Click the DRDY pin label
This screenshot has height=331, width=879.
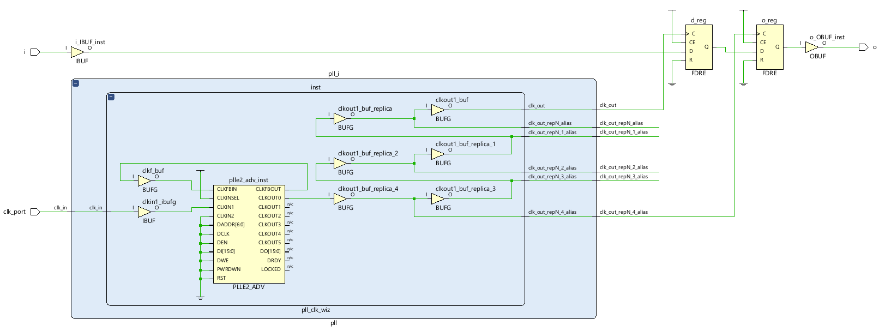pos(274,261)
